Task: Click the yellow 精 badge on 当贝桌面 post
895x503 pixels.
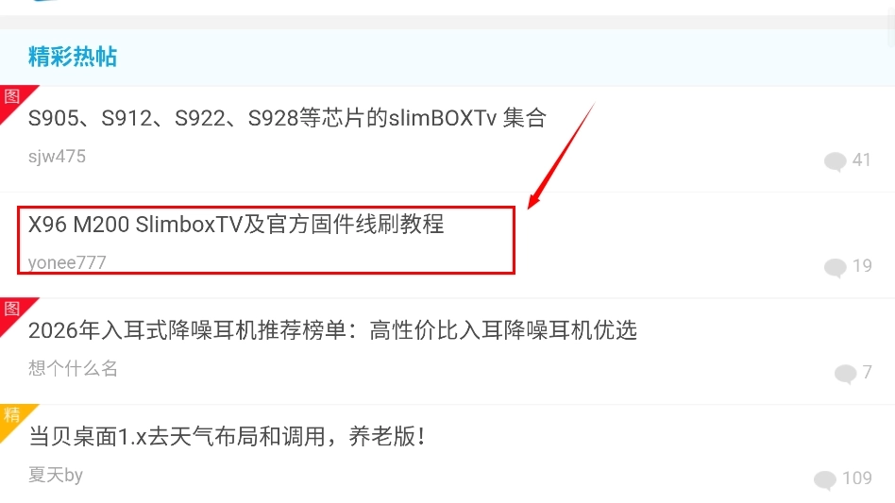Action: [12, 415]
